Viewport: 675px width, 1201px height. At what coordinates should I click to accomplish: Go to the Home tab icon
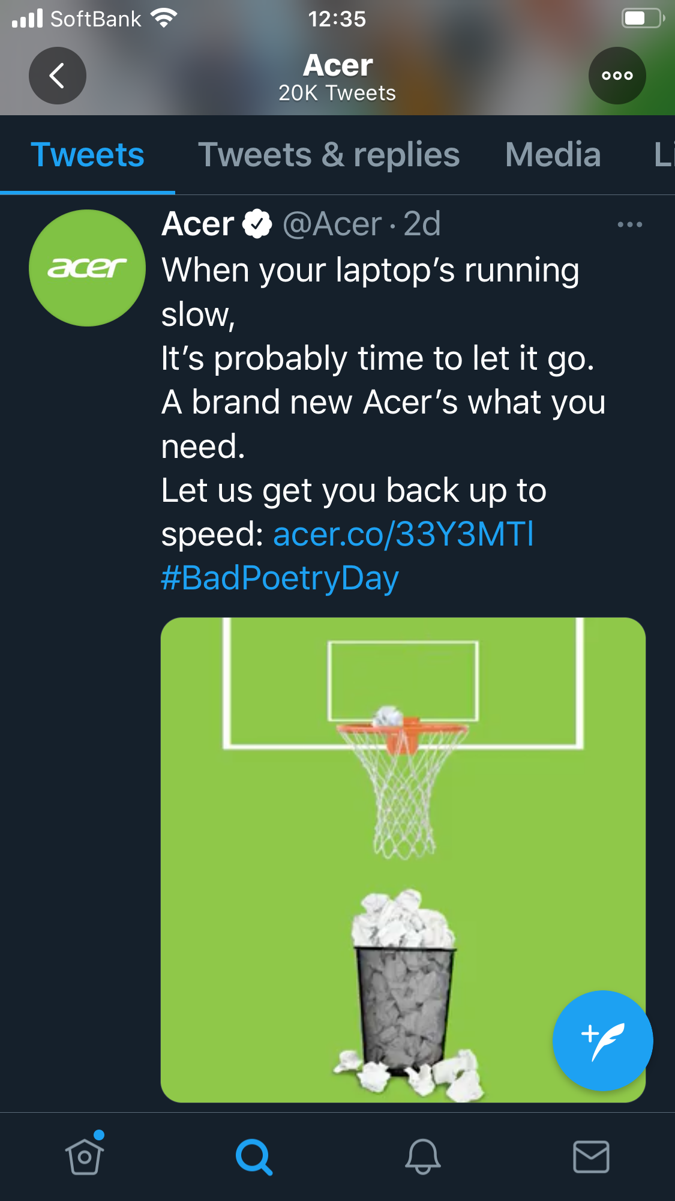click(x=85, y=1155)
